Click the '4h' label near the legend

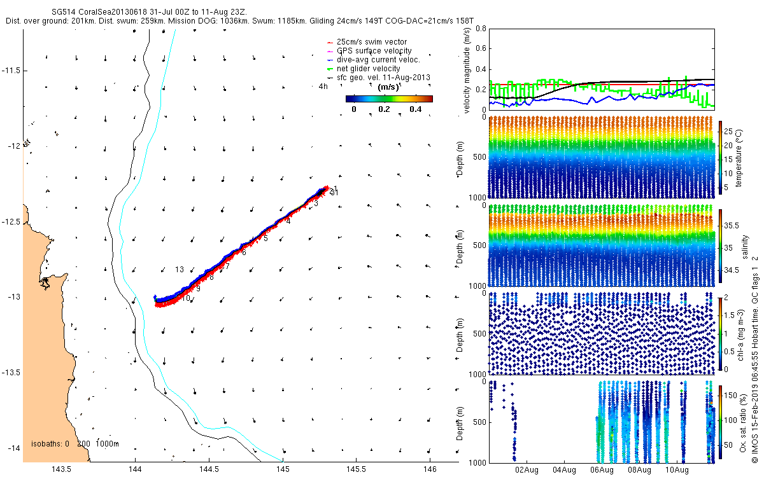coord(323,86)
